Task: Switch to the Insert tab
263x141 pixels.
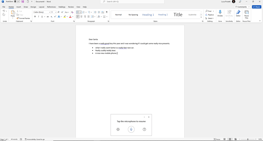Action: click(x=18, y=7)
